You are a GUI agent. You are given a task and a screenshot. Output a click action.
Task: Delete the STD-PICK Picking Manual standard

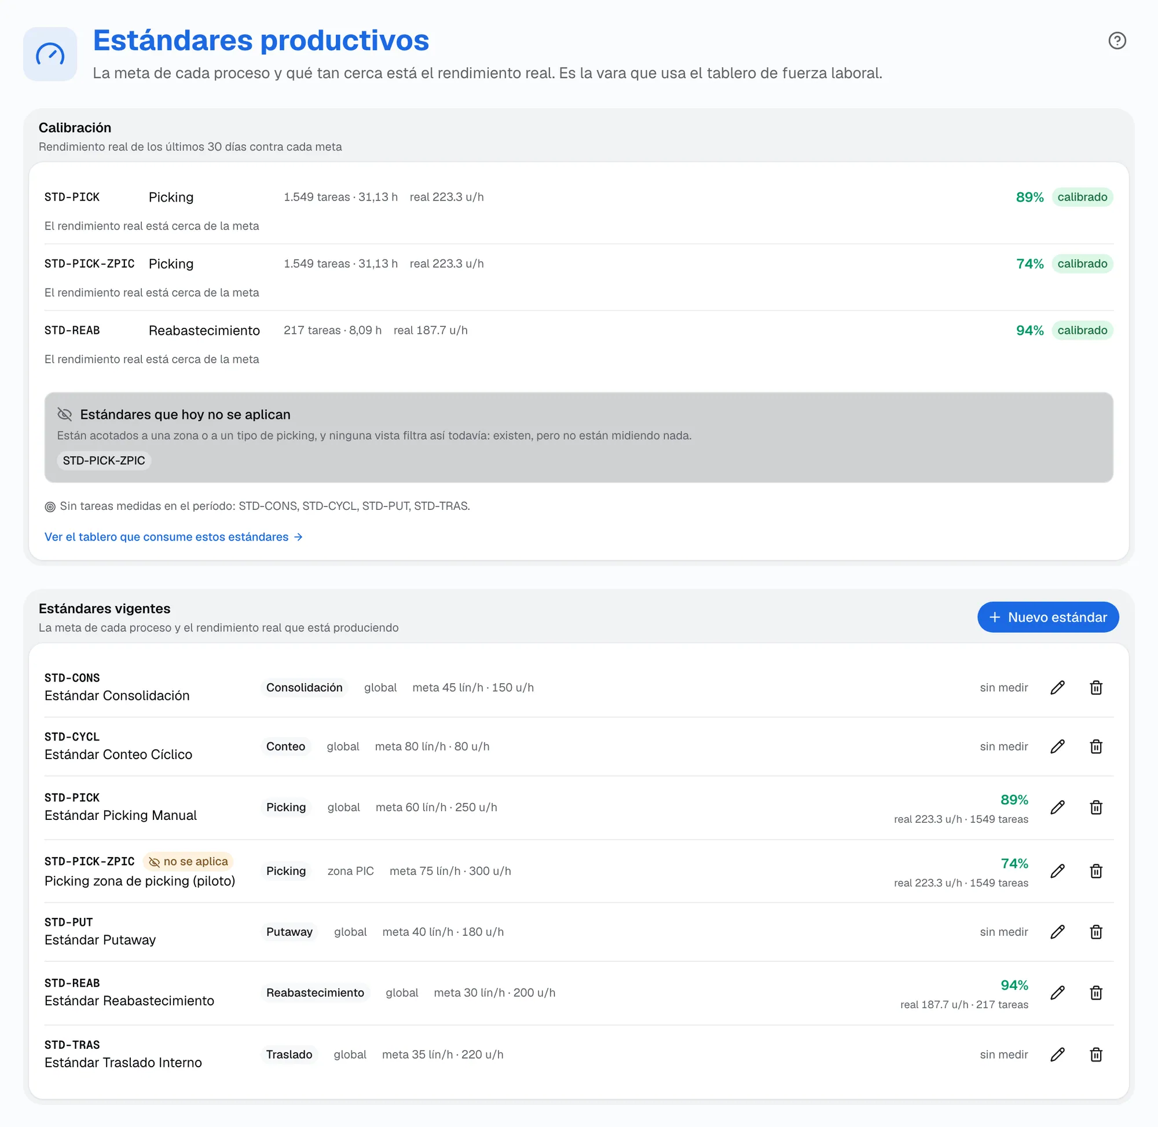coord(1096,807)
